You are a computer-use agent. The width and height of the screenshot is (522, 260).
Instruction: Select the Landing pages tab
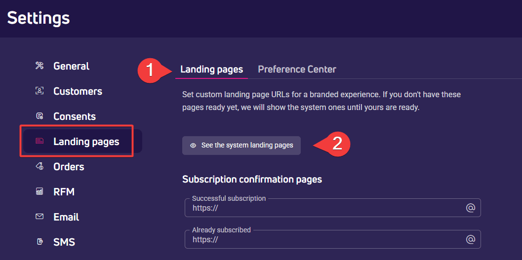click(212, 69)
